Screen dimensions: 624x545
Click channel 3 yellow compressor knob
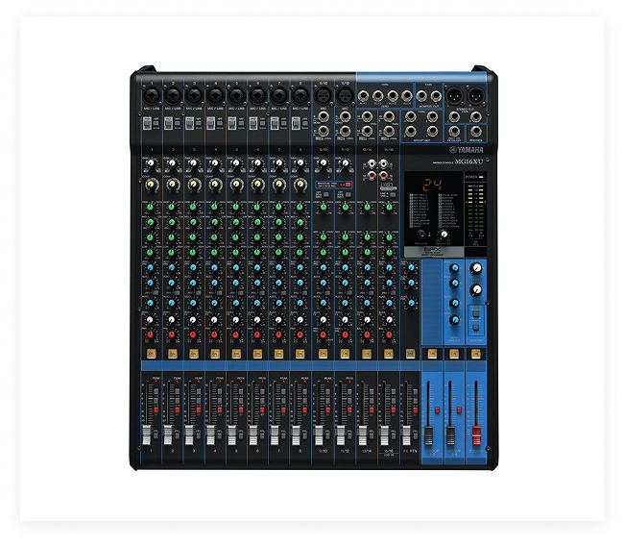click(x=193, y=183)
